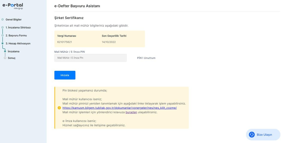Click the checkmark icon beside İmzalama Sihirbazı
Image resolution: width=281 pixels, height=143 pixels.
3,28
